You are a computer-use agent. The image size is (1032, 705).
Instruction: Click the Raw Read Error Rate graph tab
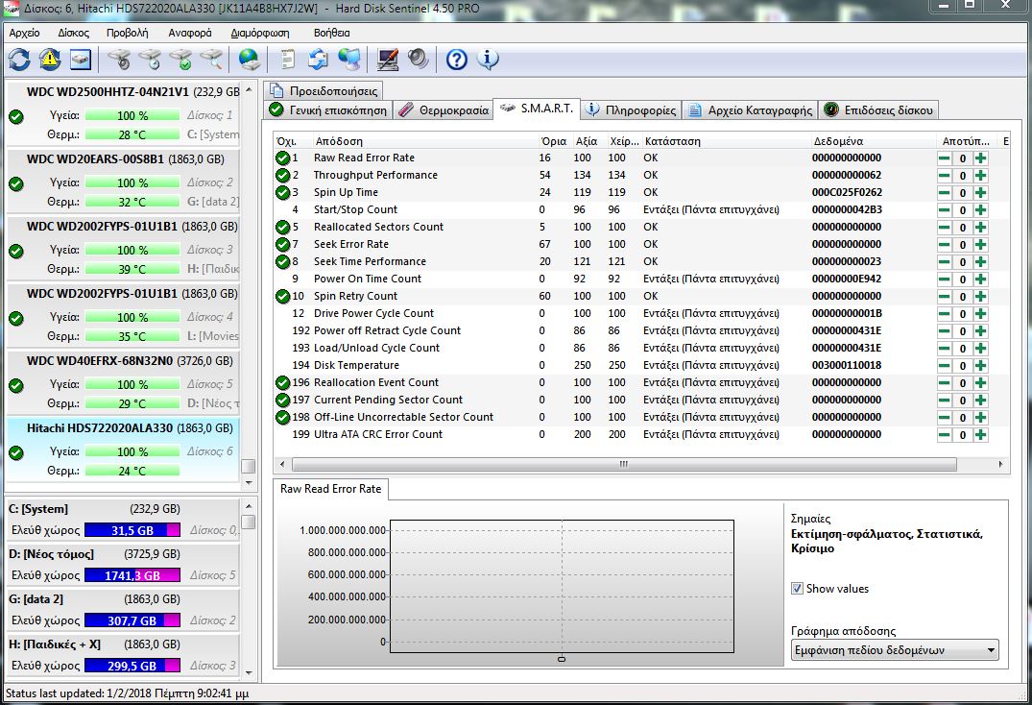(x=331, y=489)
